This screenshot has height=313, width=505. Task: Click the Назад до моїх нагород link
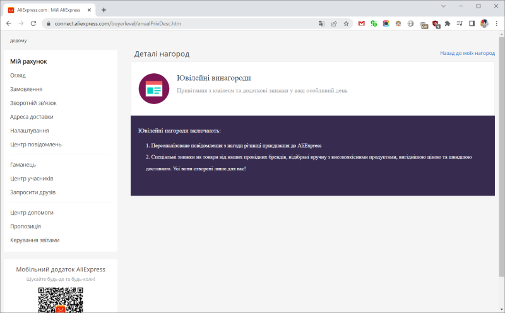467,54
